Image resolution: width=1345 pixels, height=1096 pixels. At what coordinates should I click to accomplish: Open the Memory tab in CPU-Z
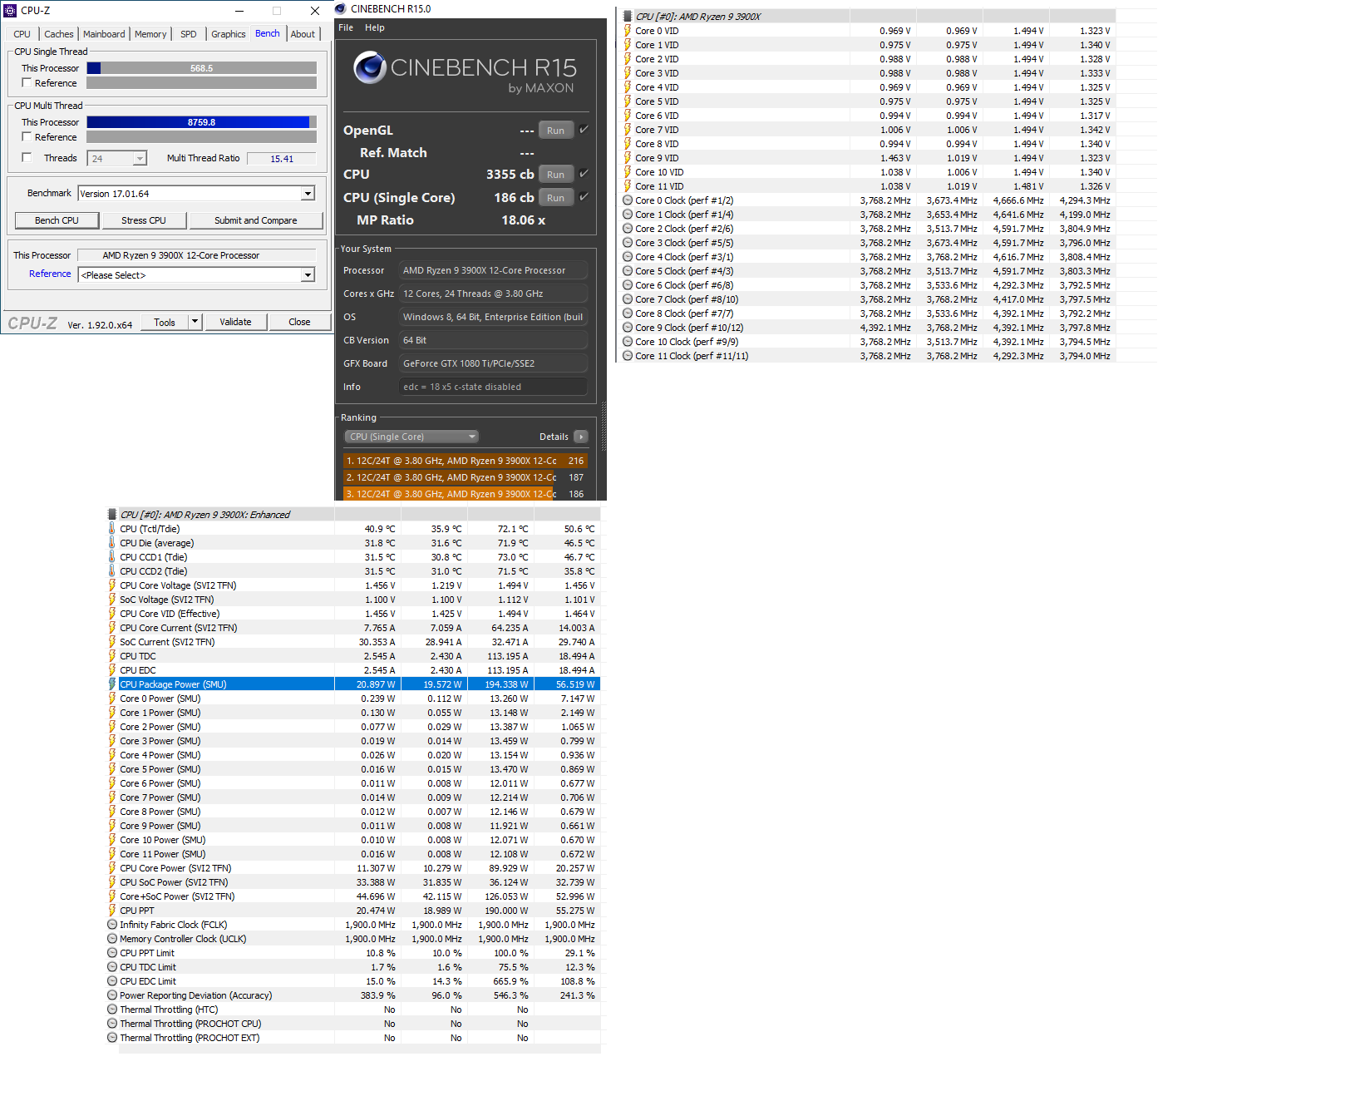(x=150, y=34)
